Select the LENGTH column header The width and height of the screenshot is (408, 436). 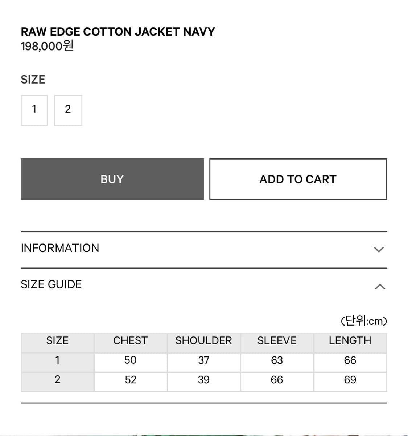pyautogui.click(x=350, y=341)
